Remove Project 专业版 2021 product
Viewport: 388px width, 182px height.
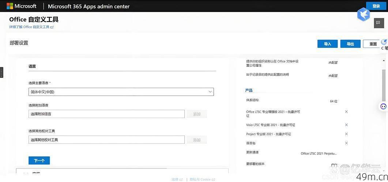346,134
